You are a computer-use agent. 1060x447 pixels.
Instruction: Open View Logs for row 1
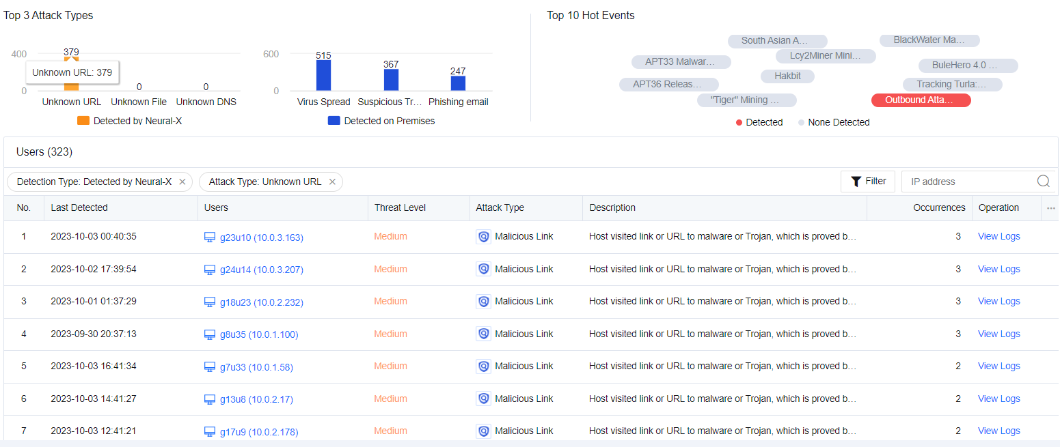[x=998, y=237]
